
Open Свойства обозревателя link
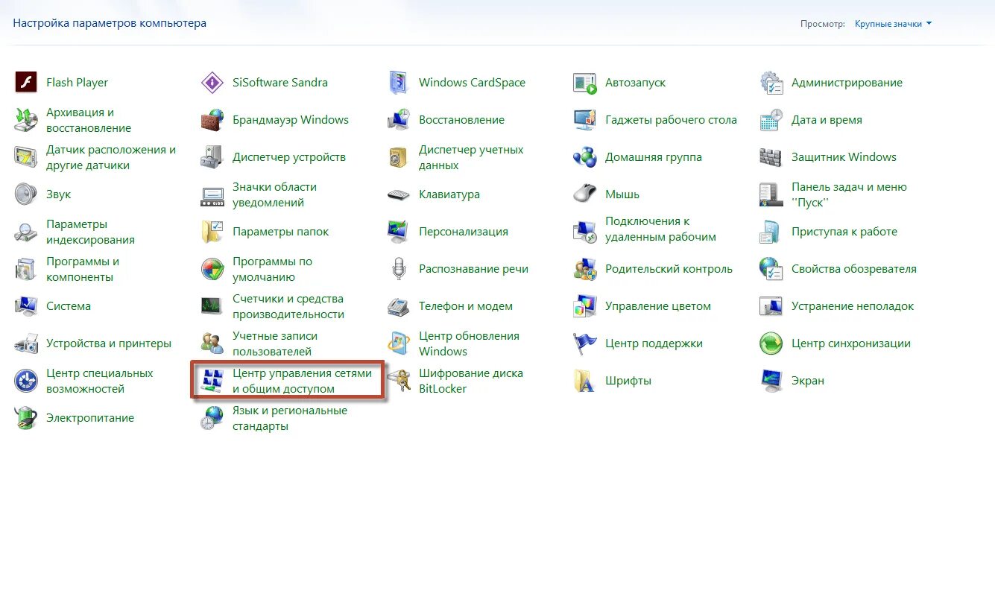[x=854, y=269]
